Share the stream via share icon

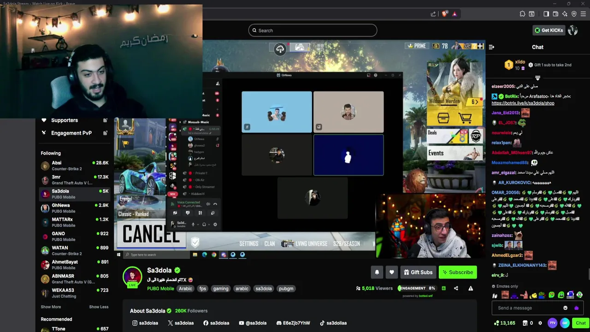[456, 288]
